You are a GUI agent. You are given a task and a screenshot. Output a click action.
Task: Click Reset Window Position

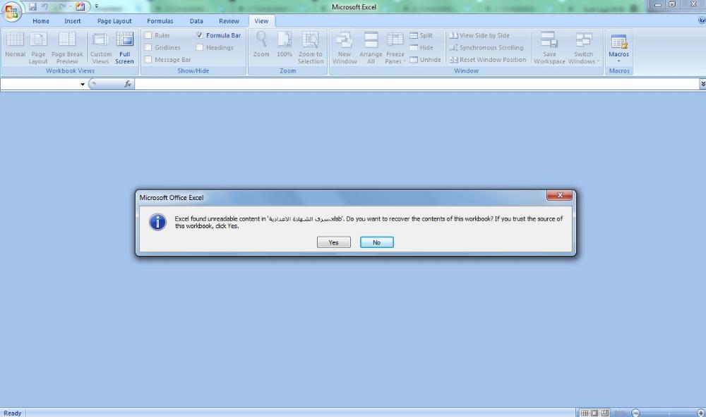(x=488, y=60)
